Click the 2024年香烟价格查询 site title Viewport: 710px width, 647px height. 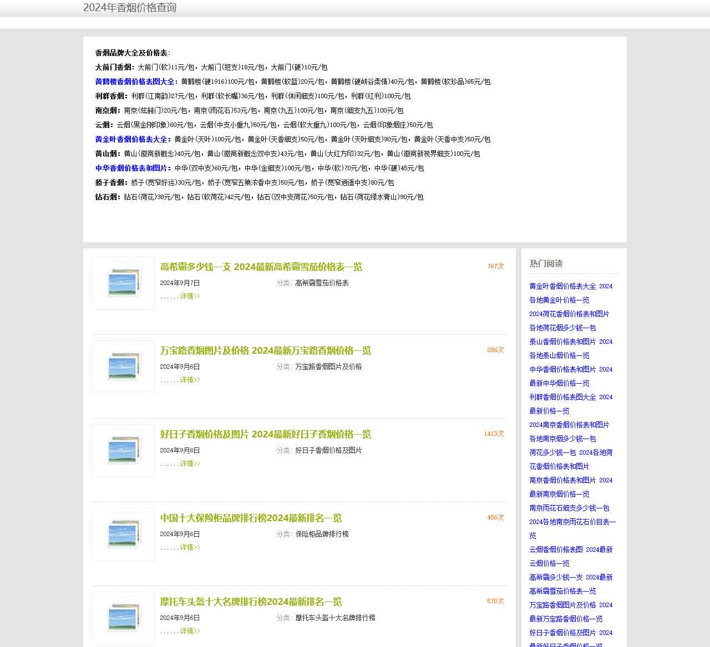point(130,8)
